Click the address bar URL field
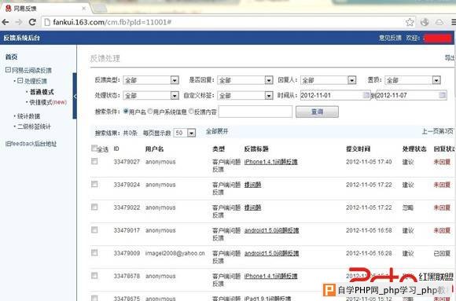Viewport: 456px width, 301px height. [224, 22]
